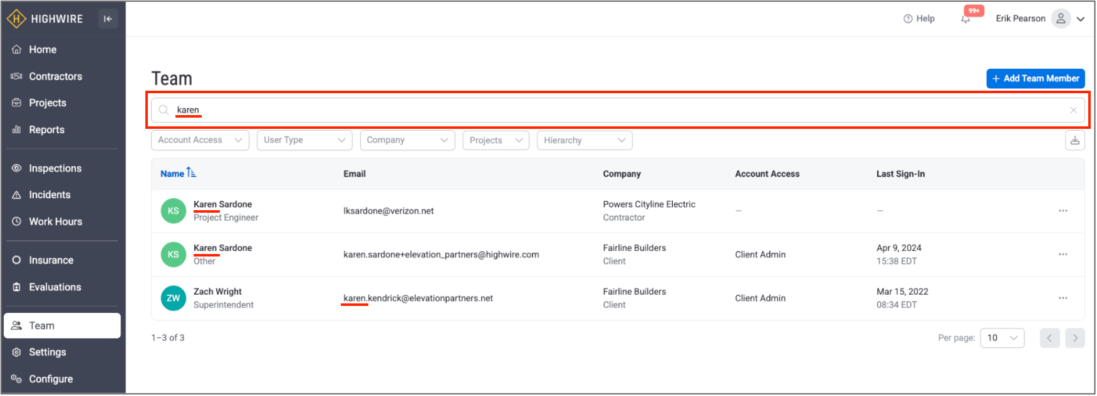Expand the Account Access filter dropdown

(200, 140)
